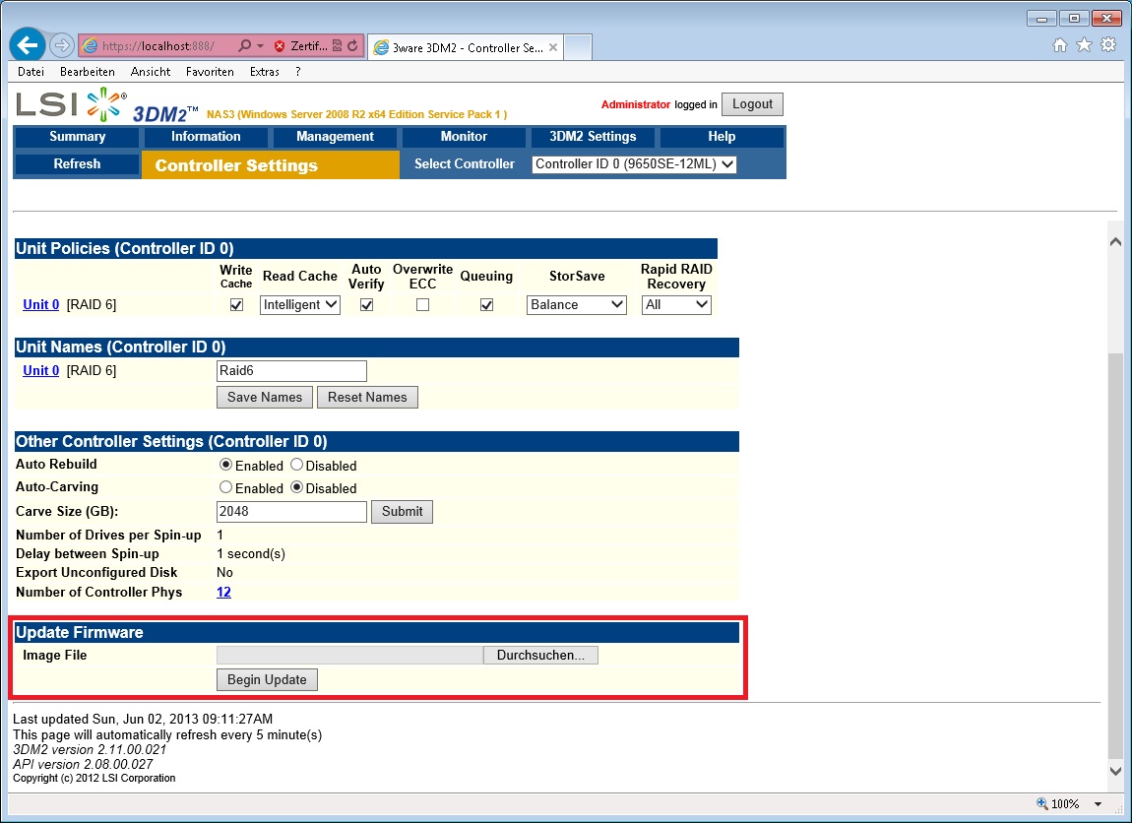Click the page reload icon
The height and width of the screenshot is (823, 1132).
352,45
